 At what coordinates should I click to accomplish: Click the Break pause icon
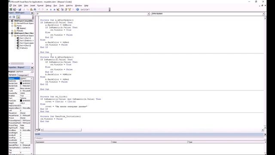tap(51, 9)
